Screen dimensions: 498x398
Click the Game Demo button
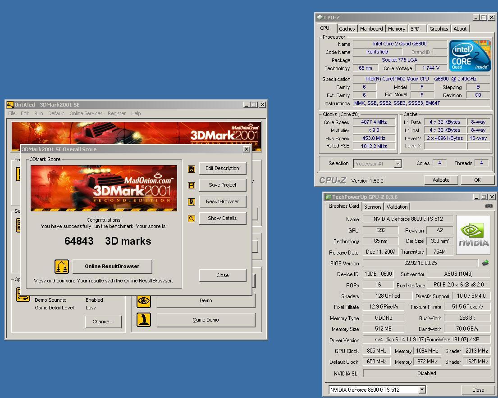[206, 320]
